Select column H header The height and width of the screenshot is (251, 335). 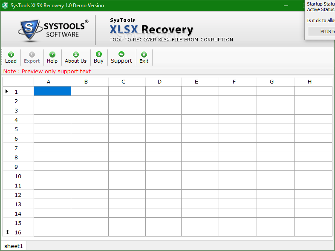313,81
